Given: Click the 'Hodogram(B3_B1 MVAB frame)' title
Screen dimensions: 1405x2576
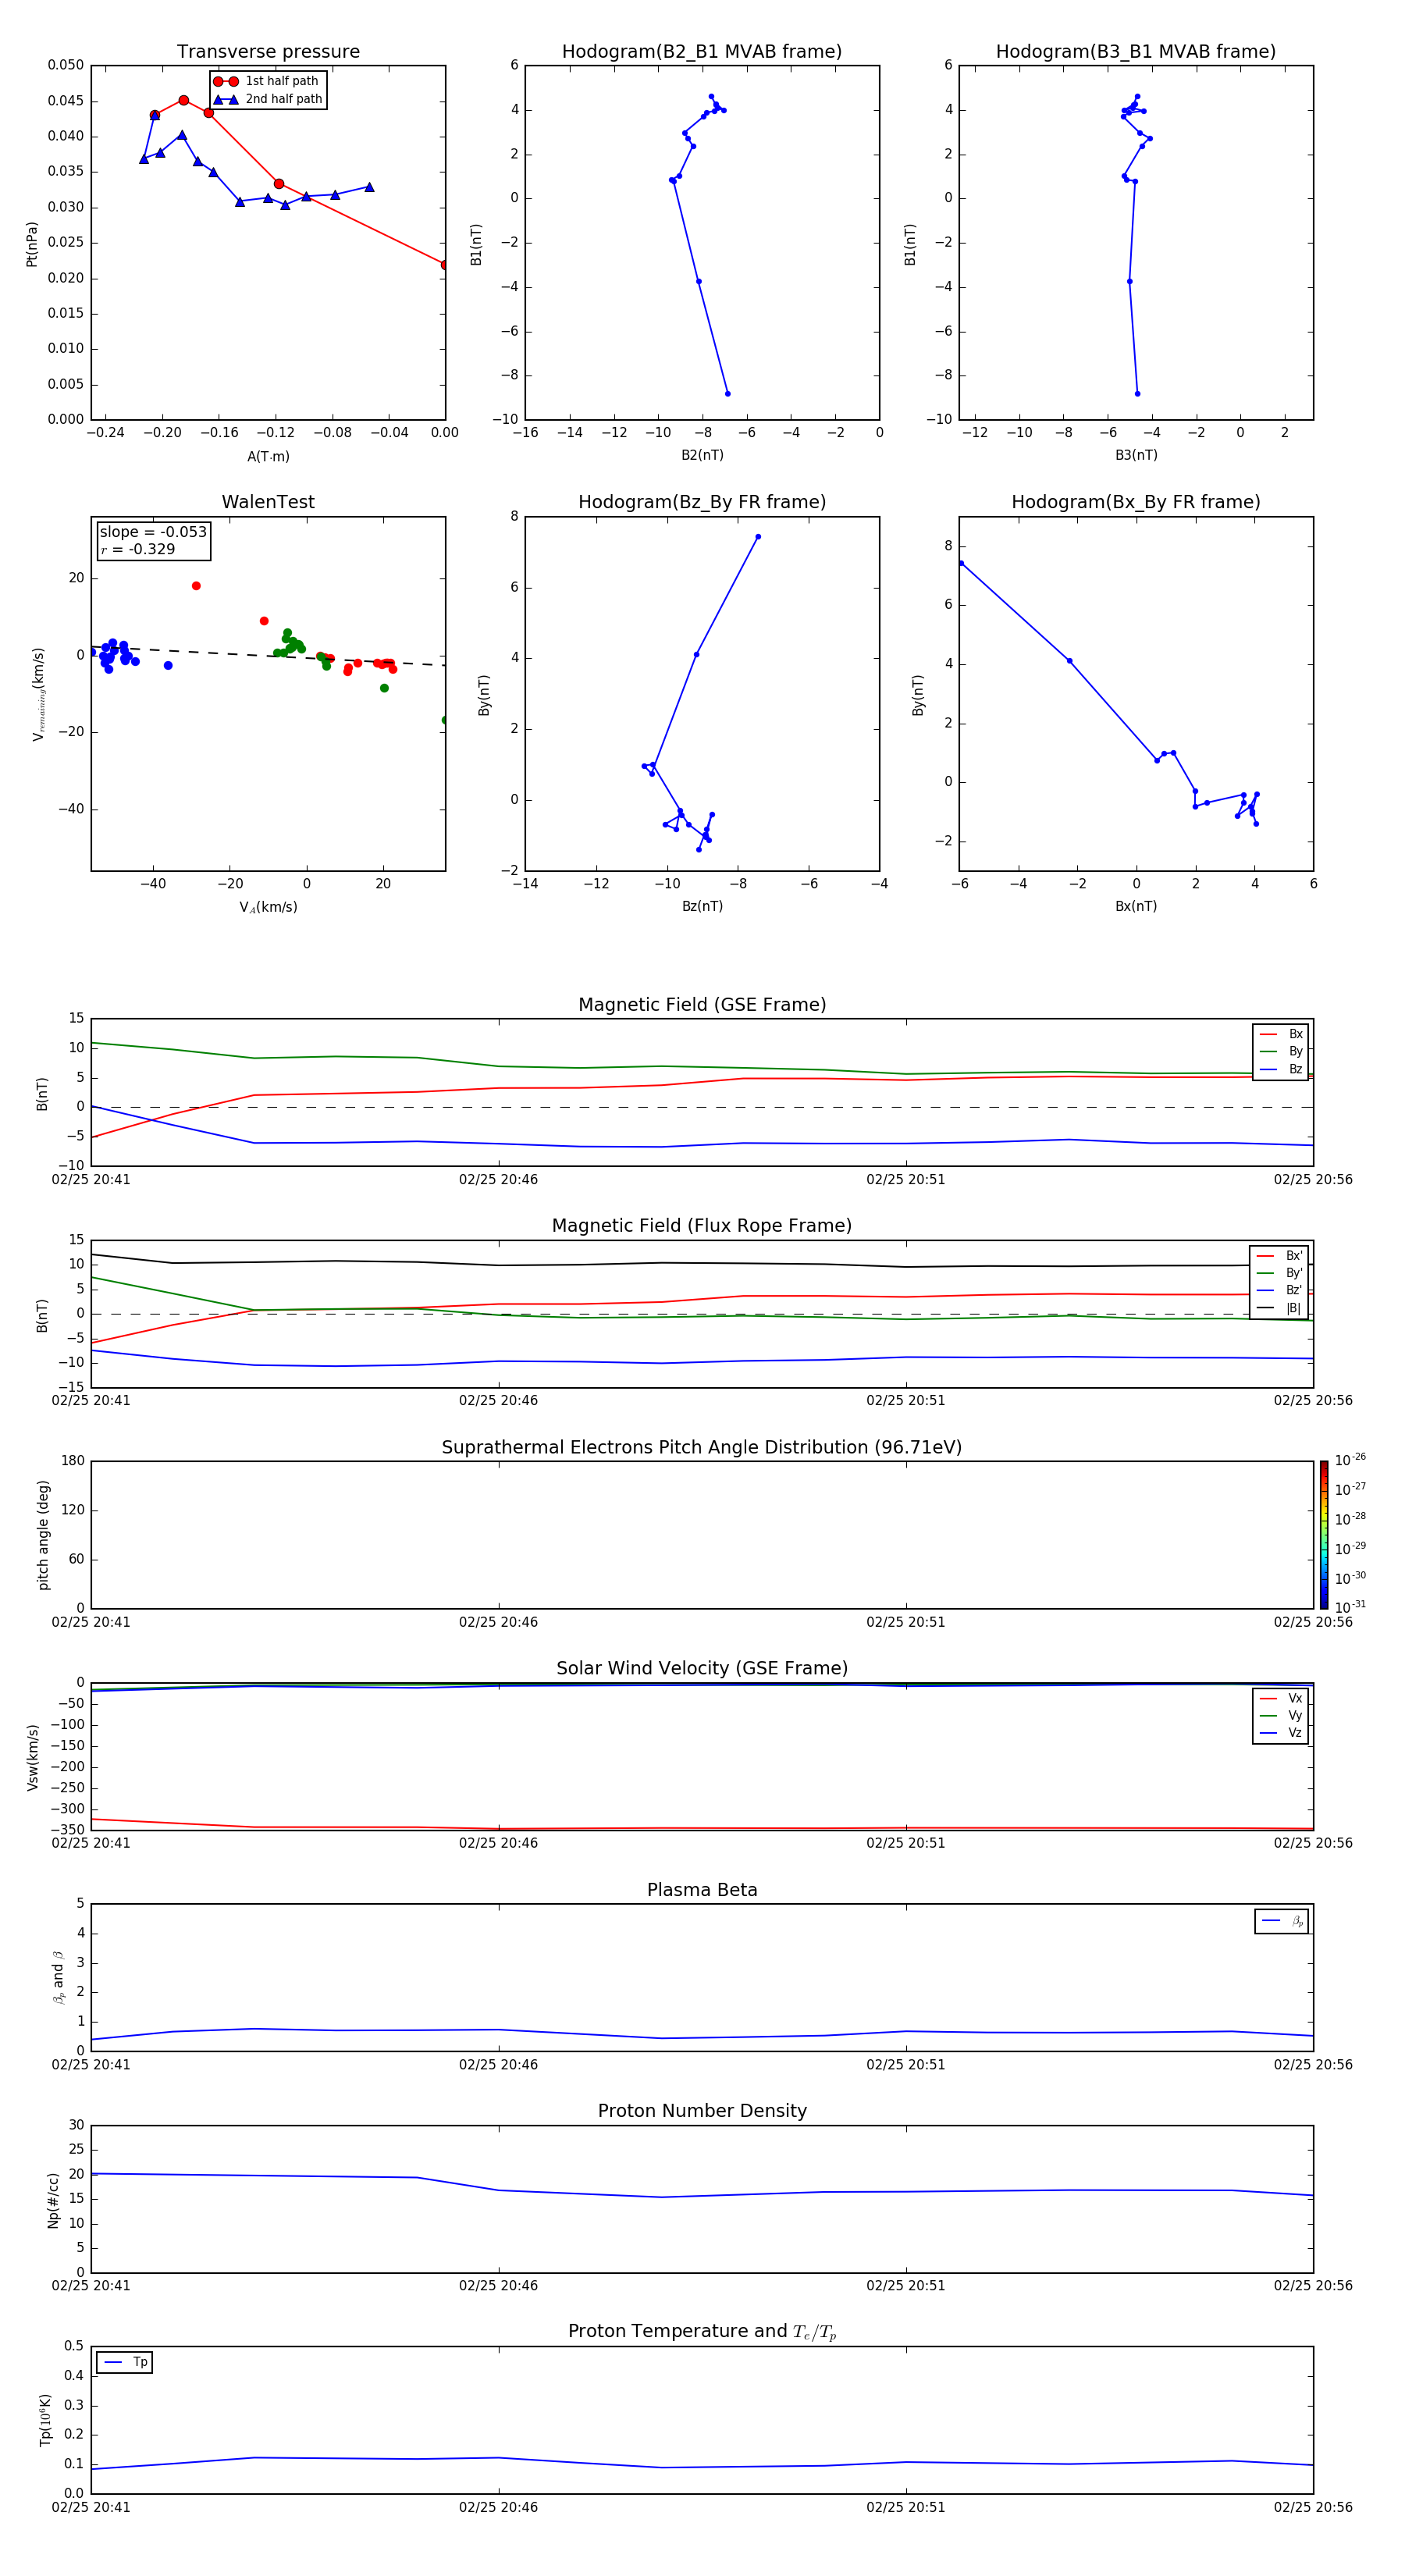Looking at the screenshot, I should pos(1136,51).
